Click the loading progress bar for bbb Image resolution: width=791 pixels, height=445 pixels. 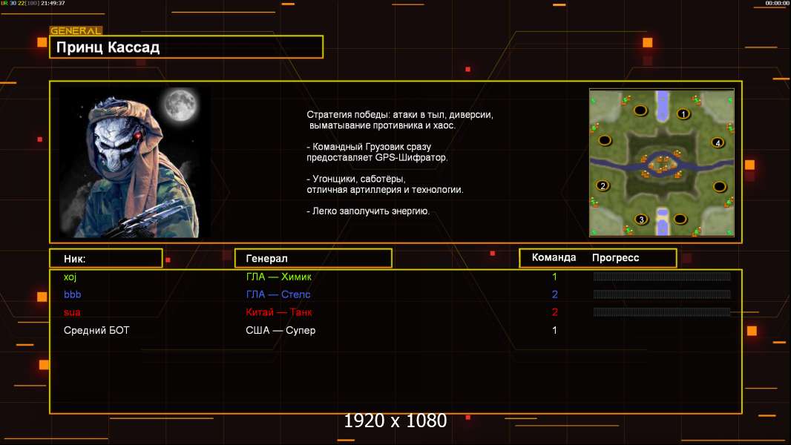click(x=662, y=294)
